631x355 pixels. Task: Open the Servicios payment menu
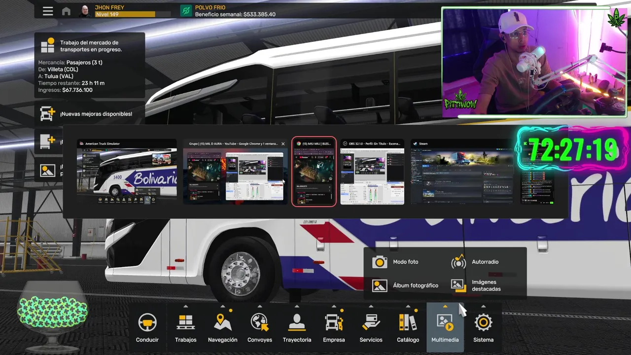371,328
